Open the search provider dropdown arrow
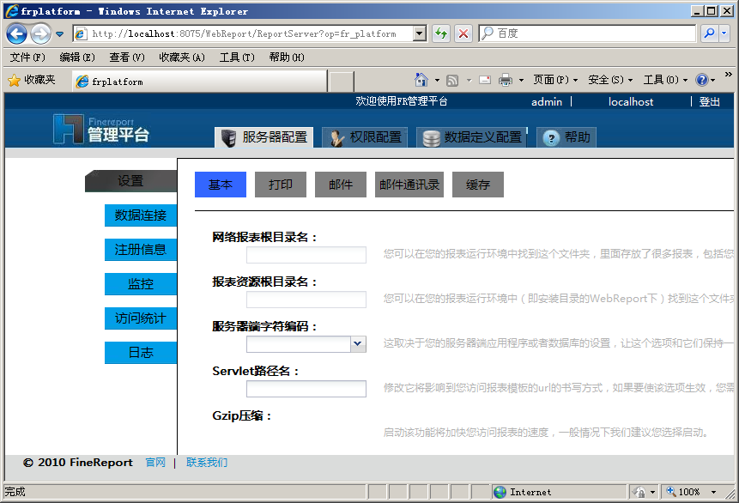 (x=724, y=33)
